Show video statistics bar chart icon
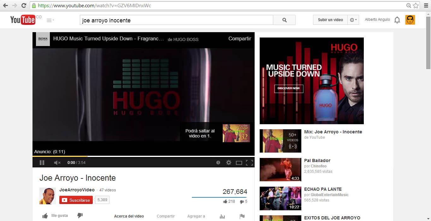Image resolution: width=431 pixels, height=221 pixels. 222,216
